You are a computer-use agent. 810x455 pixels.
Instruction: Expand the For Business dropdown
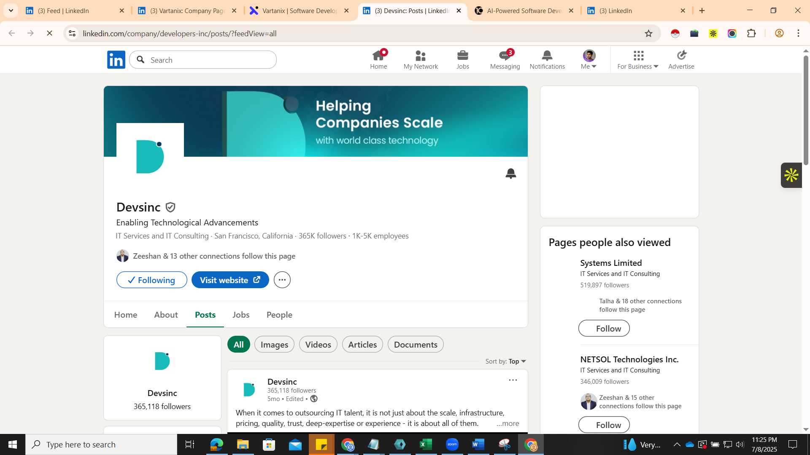pos(638,59)
